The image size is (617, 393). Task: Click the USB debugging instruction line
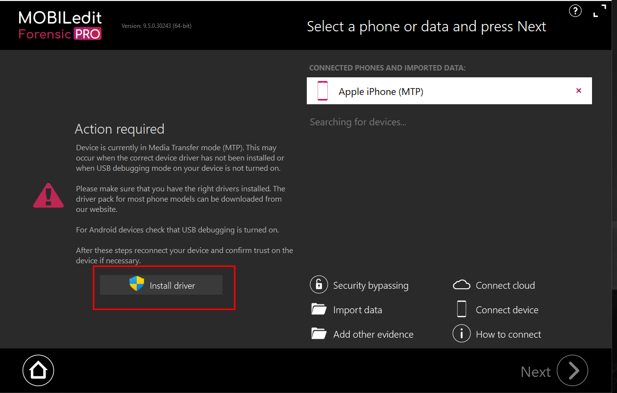[x=177, y=230]
